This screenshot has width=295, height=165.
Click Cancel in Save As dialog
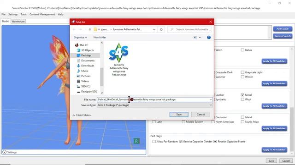[x=201, y=115]
